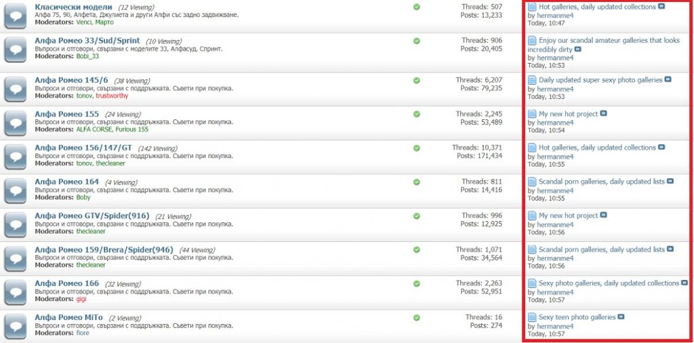Click post document icon in Класически модели row
Screen dimensions: 694x343
[x=532, y=7]
